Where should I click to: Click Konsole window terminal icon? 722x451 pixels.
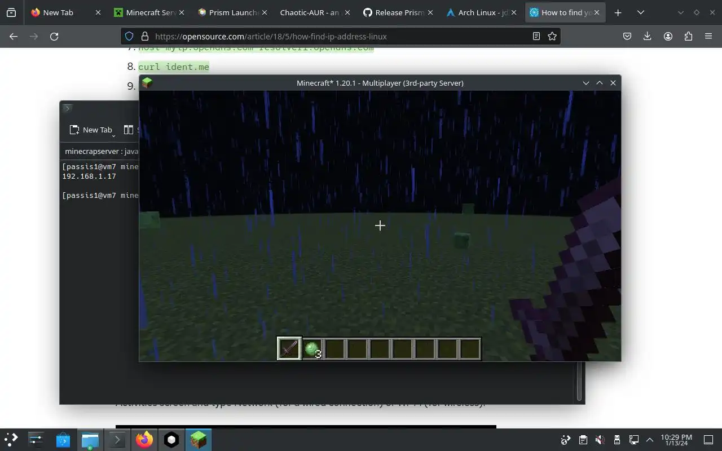click(67, 108)
